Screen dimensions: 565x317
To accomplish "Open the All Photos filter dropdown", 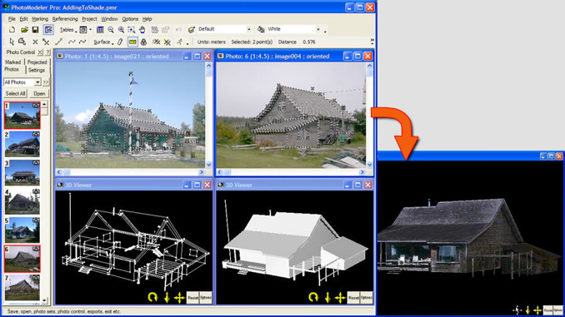I will coord(37,82).
